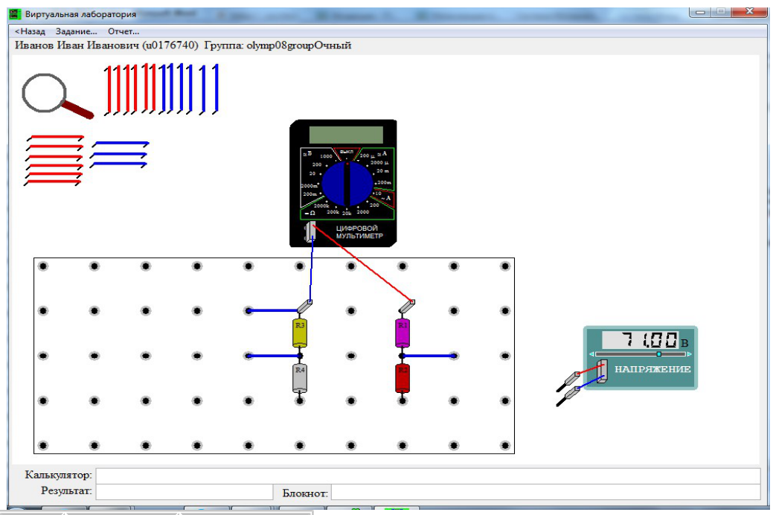Click the НАПРЯЖЕНИЕ label on voltage source
Image resolution: width=776 pixels, height=515 pixels.
coord(652,369)
